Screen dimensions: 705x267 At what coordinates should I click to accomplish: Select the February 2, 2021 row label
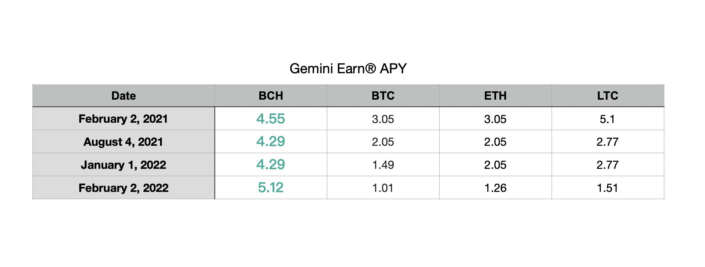(124, 119)
